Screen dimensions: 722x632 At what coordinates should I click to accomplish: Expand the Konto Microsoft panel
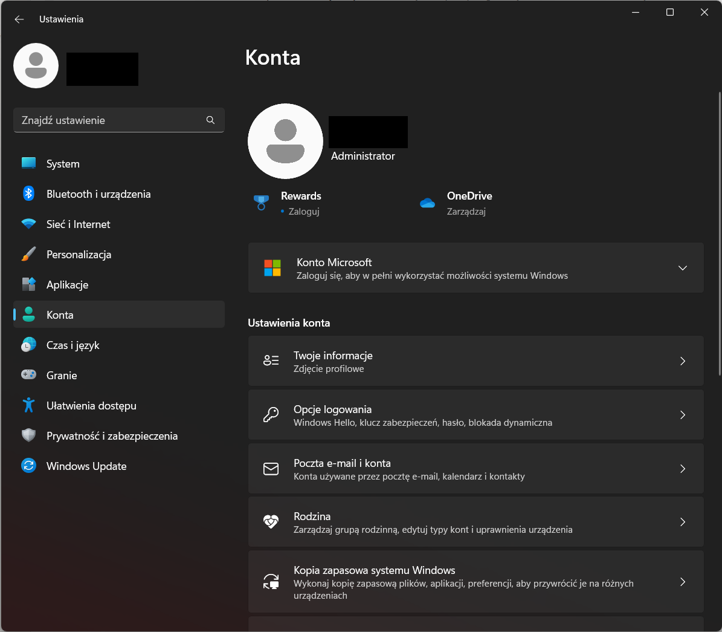point(683,267)
